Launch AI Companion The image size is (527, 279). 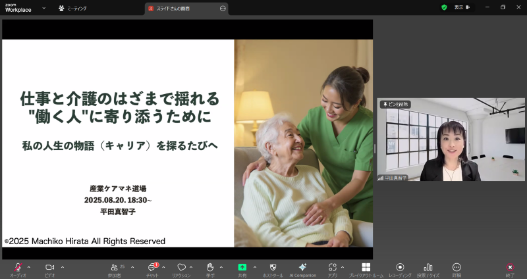(x=302, y=267)
